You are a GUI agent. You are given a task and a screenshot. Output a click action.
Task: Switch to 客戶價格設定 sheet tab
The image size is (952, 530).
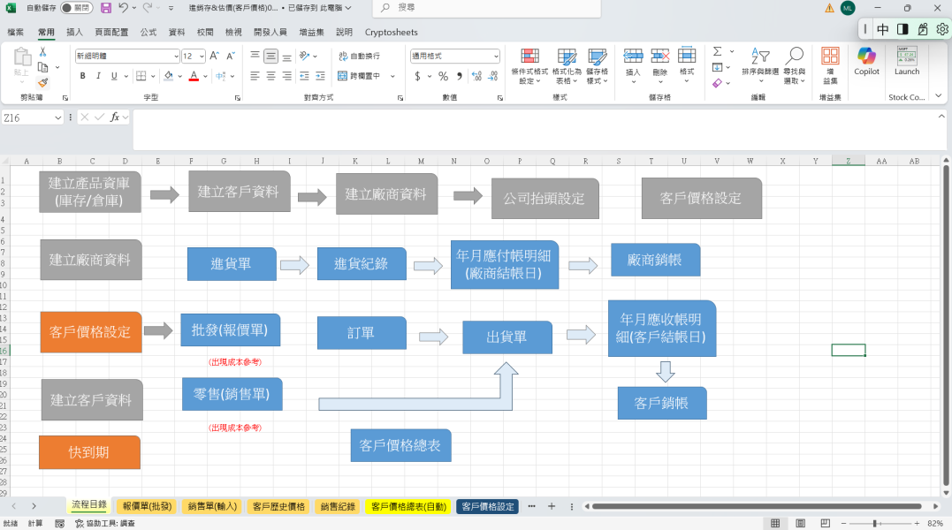coord(488,506)
